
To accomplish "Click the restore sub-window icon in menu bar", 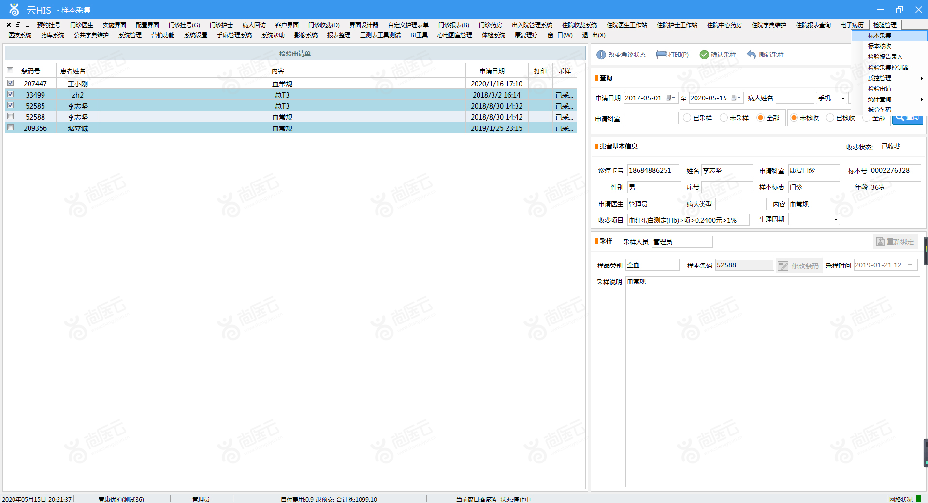I will [18, 25].
